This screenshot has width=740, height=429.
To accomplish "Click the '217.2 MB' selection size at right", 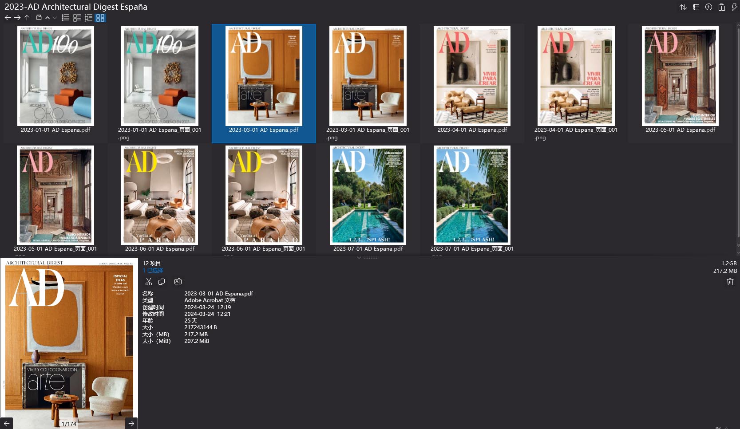I will click(725, 271).
